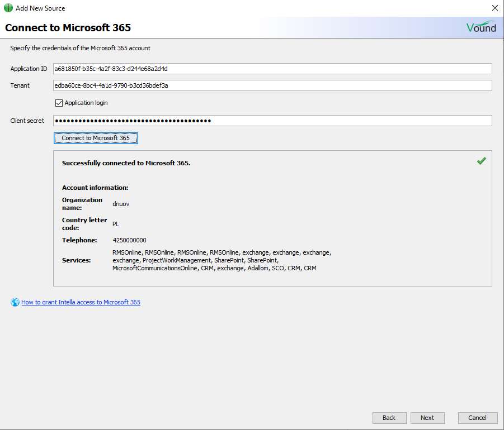Proceed with the Next button
Image resolution: width=504 pixels, height=430 pixels.
coord(427,418)
